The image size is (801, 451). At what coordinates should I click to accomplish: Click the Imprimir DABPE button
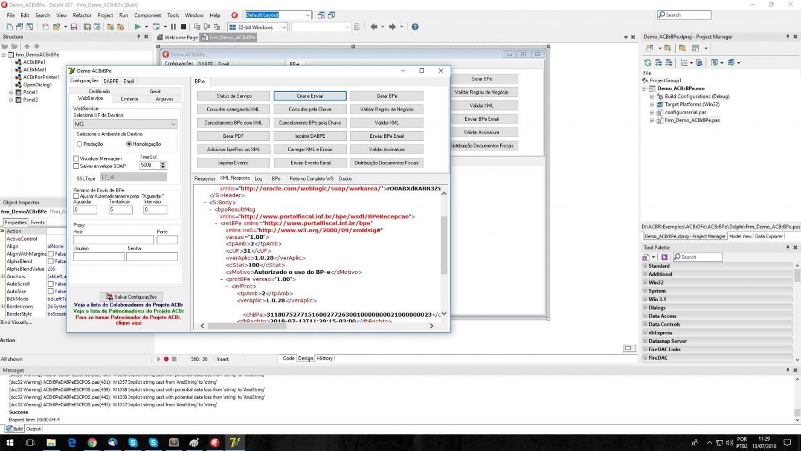tap(310, 136)
